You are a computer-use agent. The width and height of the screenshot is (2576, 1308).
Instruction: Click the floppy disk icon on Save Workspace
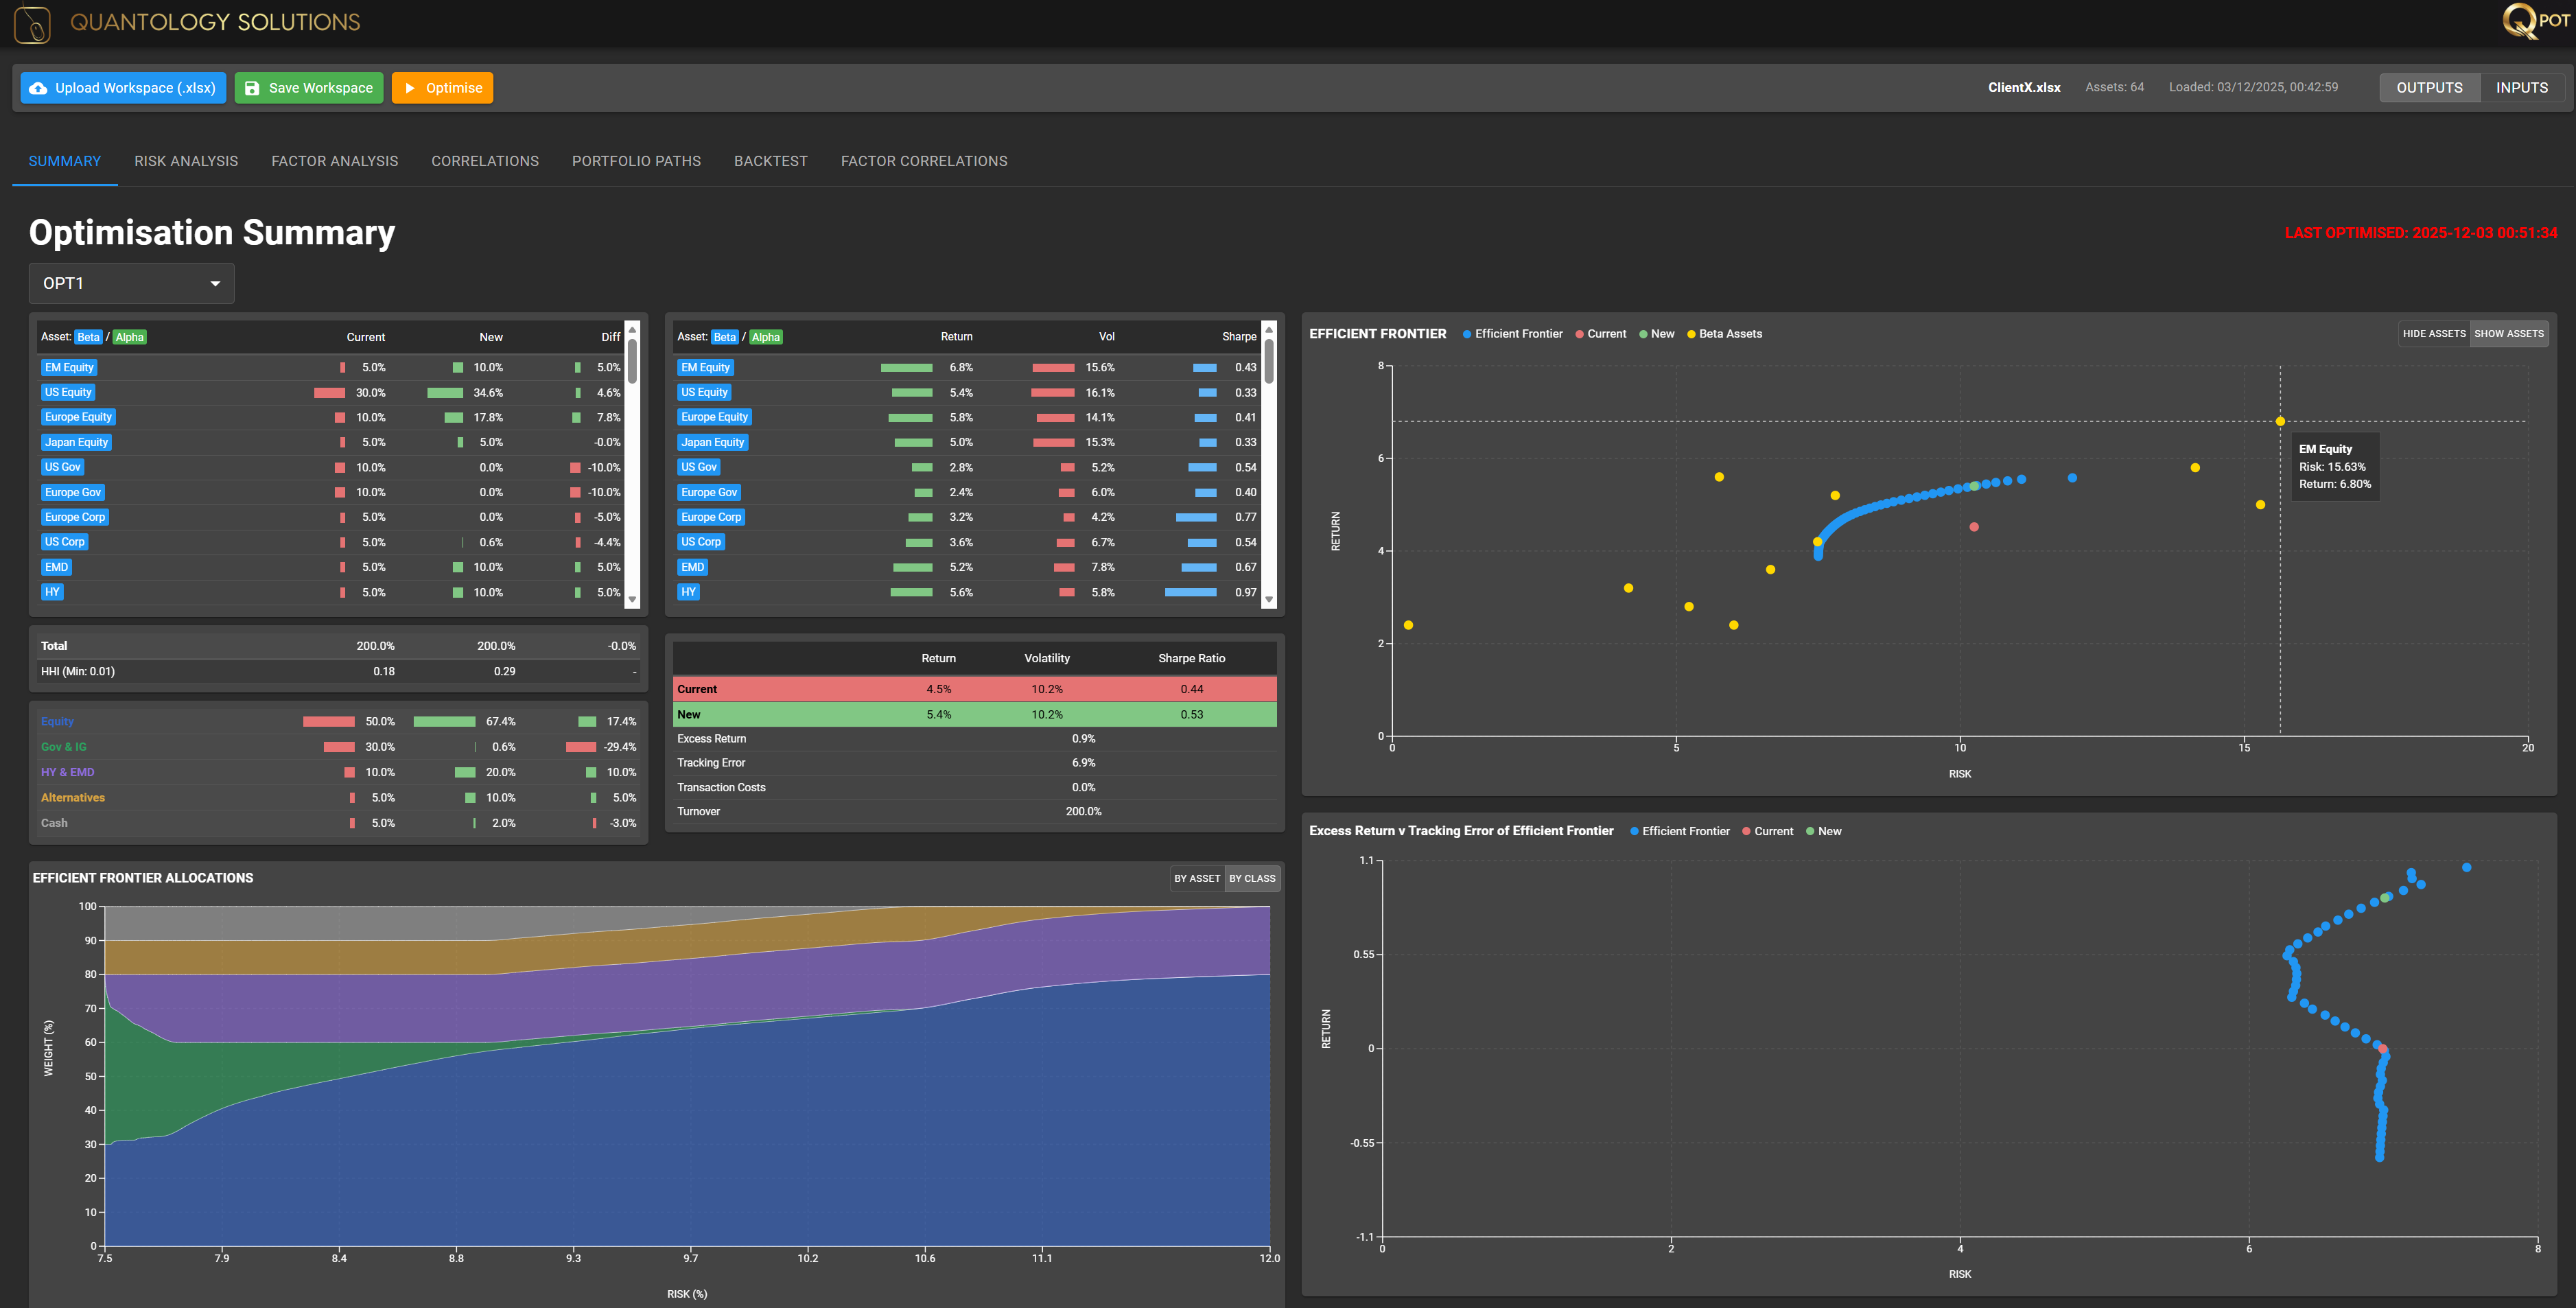[251, 88]
